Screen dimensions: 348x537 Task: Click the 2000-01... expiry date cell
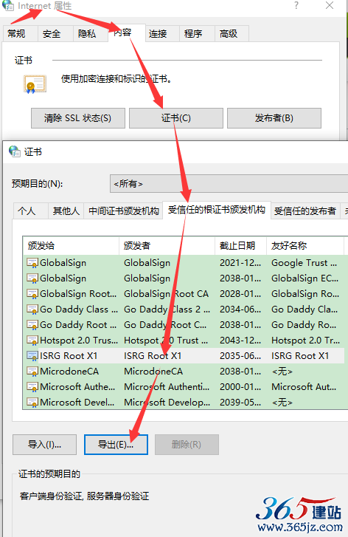(240, 387)
